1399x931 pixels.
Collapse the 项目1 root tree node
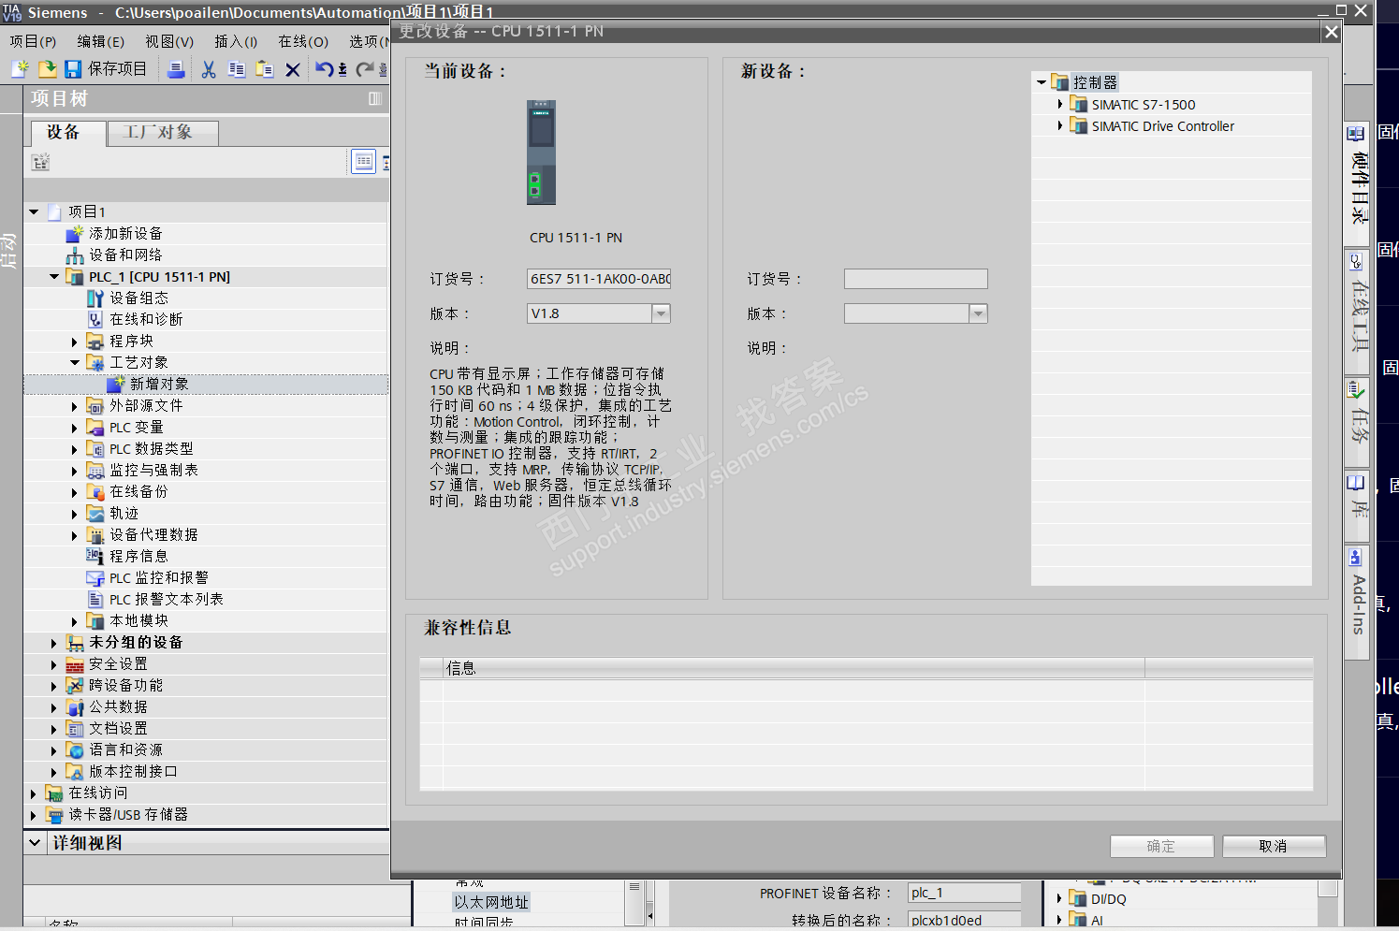point(34,211)
